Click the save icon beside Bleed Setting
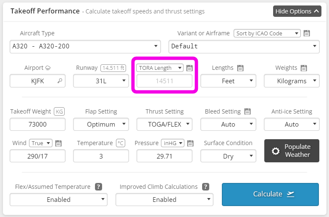 [247, 111]
